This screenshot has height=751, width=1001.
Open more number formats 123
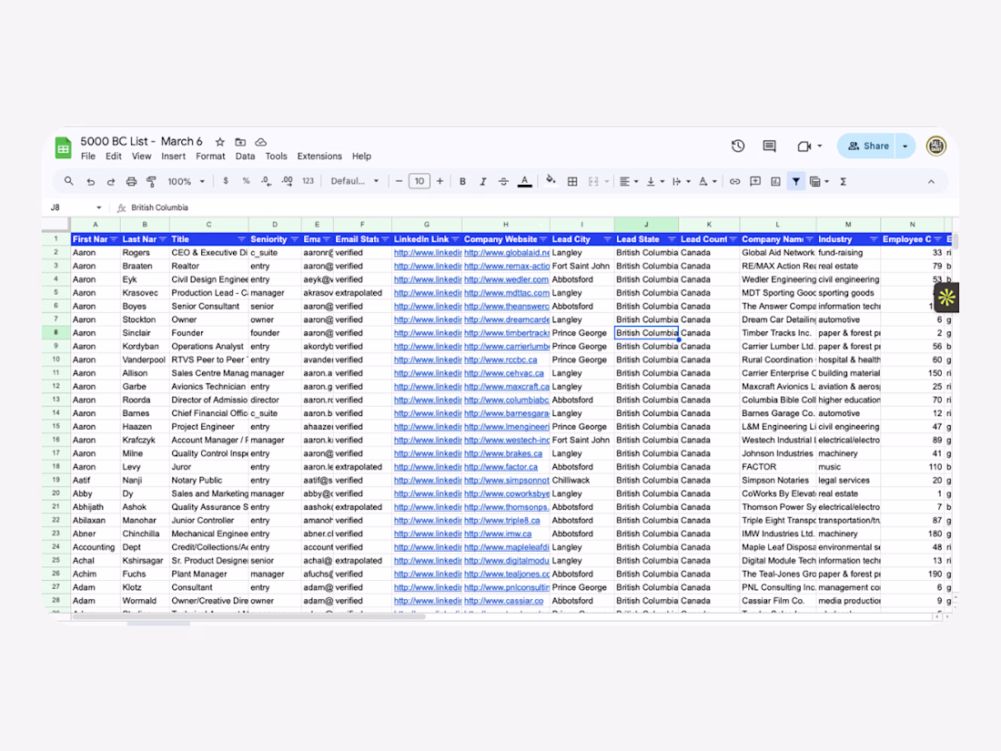coord(308,181)
